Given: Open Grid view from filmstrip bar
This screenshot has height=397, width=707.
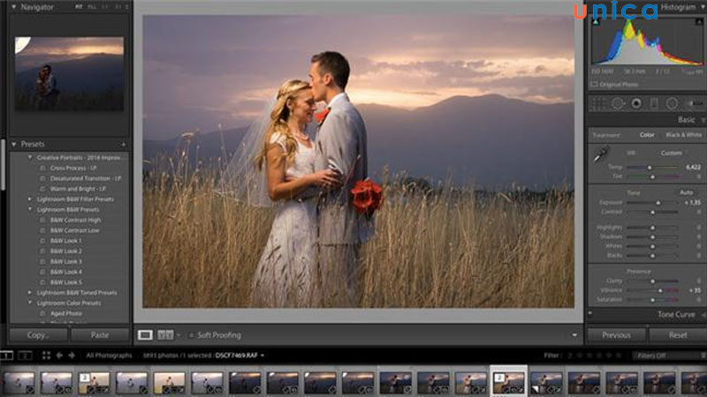Looking at the screenshot, I should (x=46, y=356).
